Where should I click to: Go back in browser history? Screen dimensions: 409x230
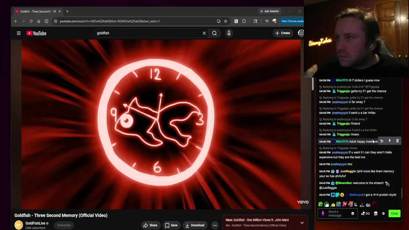(x=16, y=21)
